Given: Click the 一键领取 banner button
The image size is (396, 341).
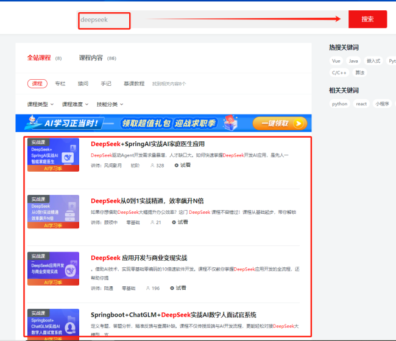Looking at the screenshot, I should pyautogui.click(x=280, y=123).
